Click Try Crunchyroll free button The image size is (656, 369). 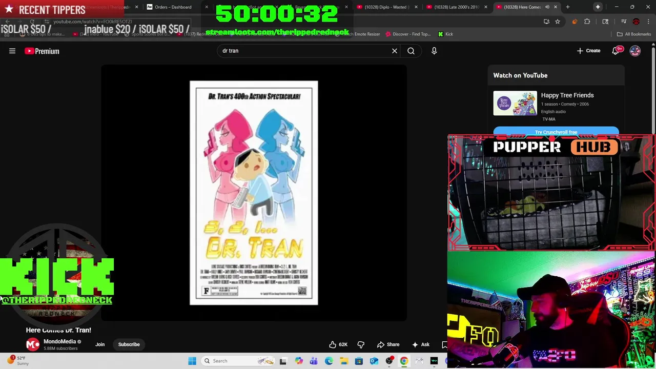click(556, 132)
